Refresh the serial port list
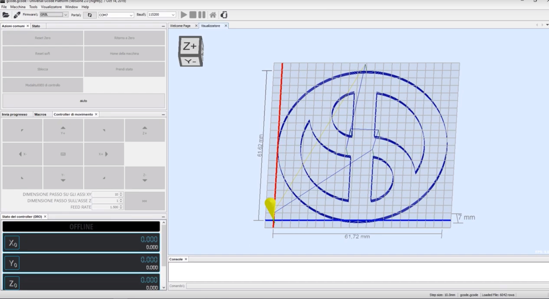The image size is (549, 299). pyautogui.click(x=90, y=15)
